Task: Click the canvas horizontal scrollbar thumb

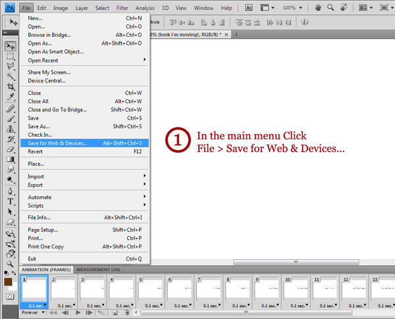Action: 296,262
